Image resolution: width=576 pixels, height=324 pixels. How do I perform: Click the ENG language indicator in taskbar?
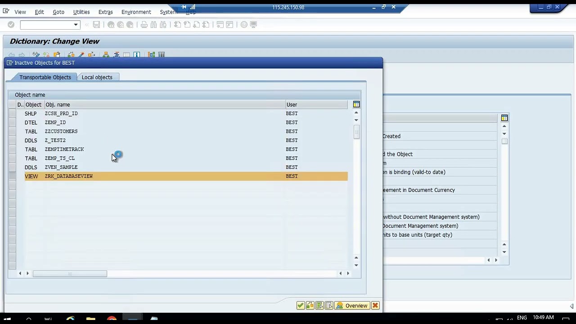(522, 318)
